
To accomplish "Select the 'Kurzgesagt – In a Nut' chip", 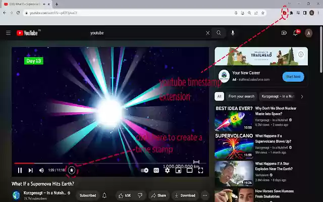I will (x=278, y=96).
